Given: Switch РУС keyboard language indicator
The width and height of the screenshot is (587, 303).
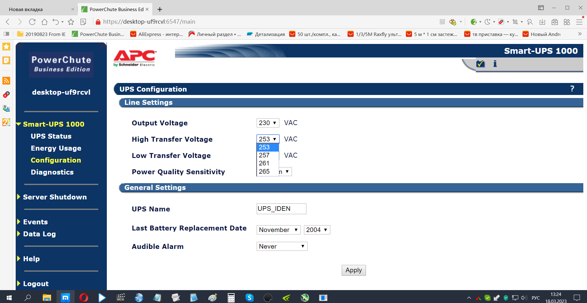Looking at the screenshot, I should [536, 297].
